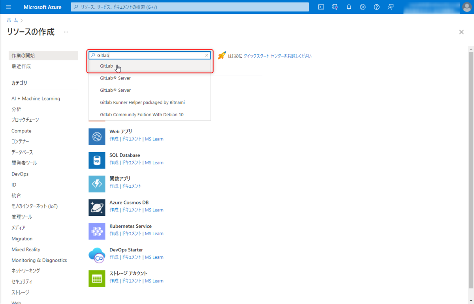Click the Kubernetes Service icon
The width and height of the screenshot is (474, 304).
[x=97, y=231]
